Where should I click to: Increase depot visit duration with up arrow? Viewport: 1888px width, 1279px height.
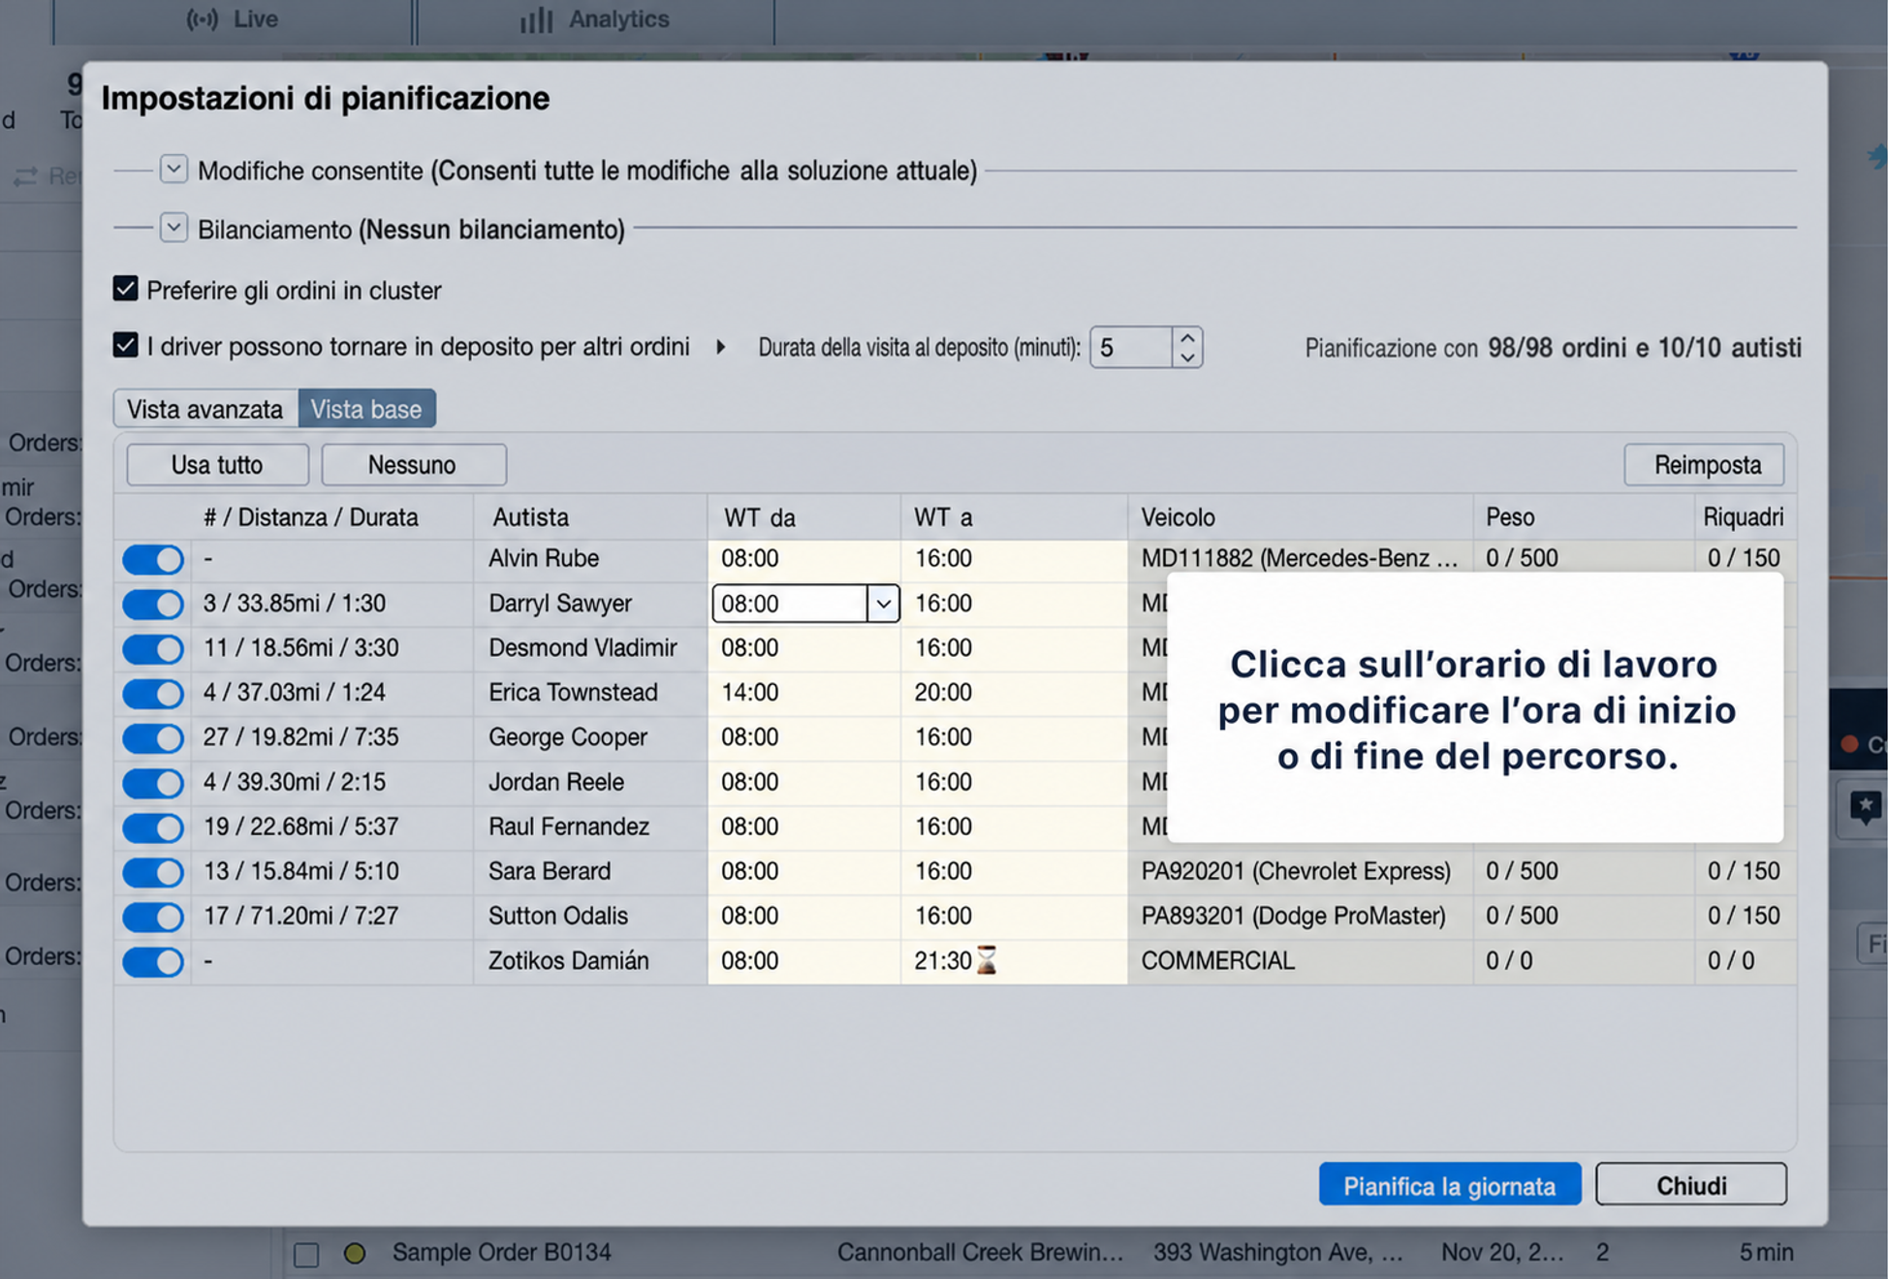coord(1187,338)
